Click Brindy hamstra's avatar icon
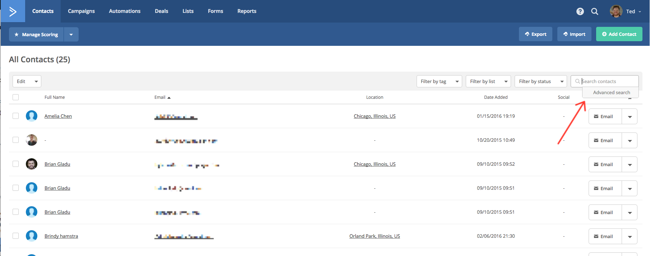The image size is (650, 256). click(32, 236)
